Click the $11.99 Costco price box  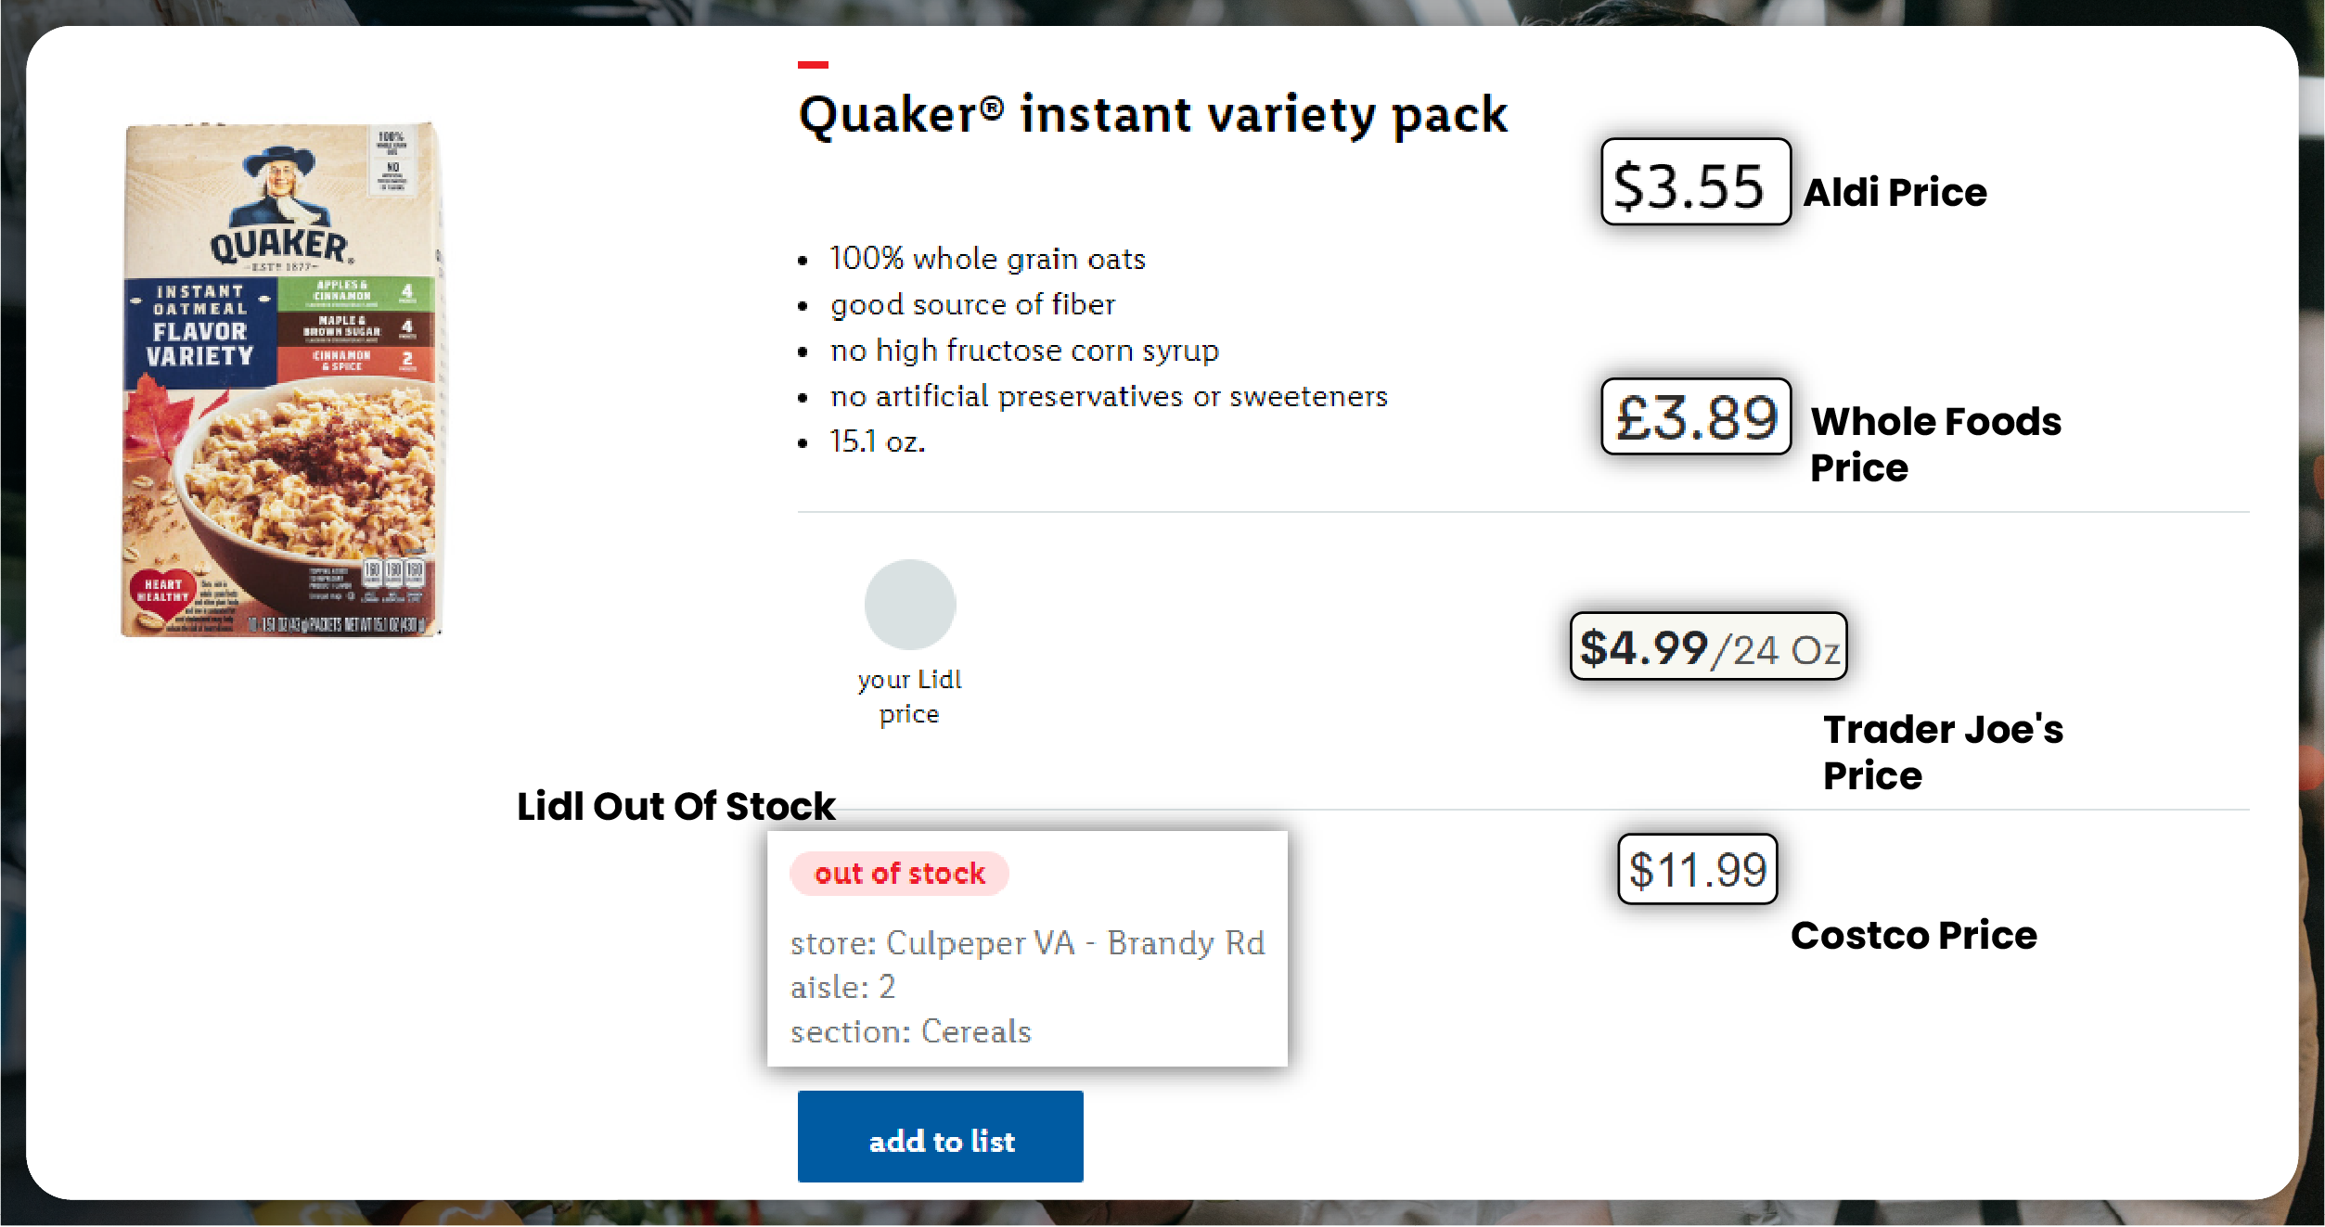[x=1697, y=869]
